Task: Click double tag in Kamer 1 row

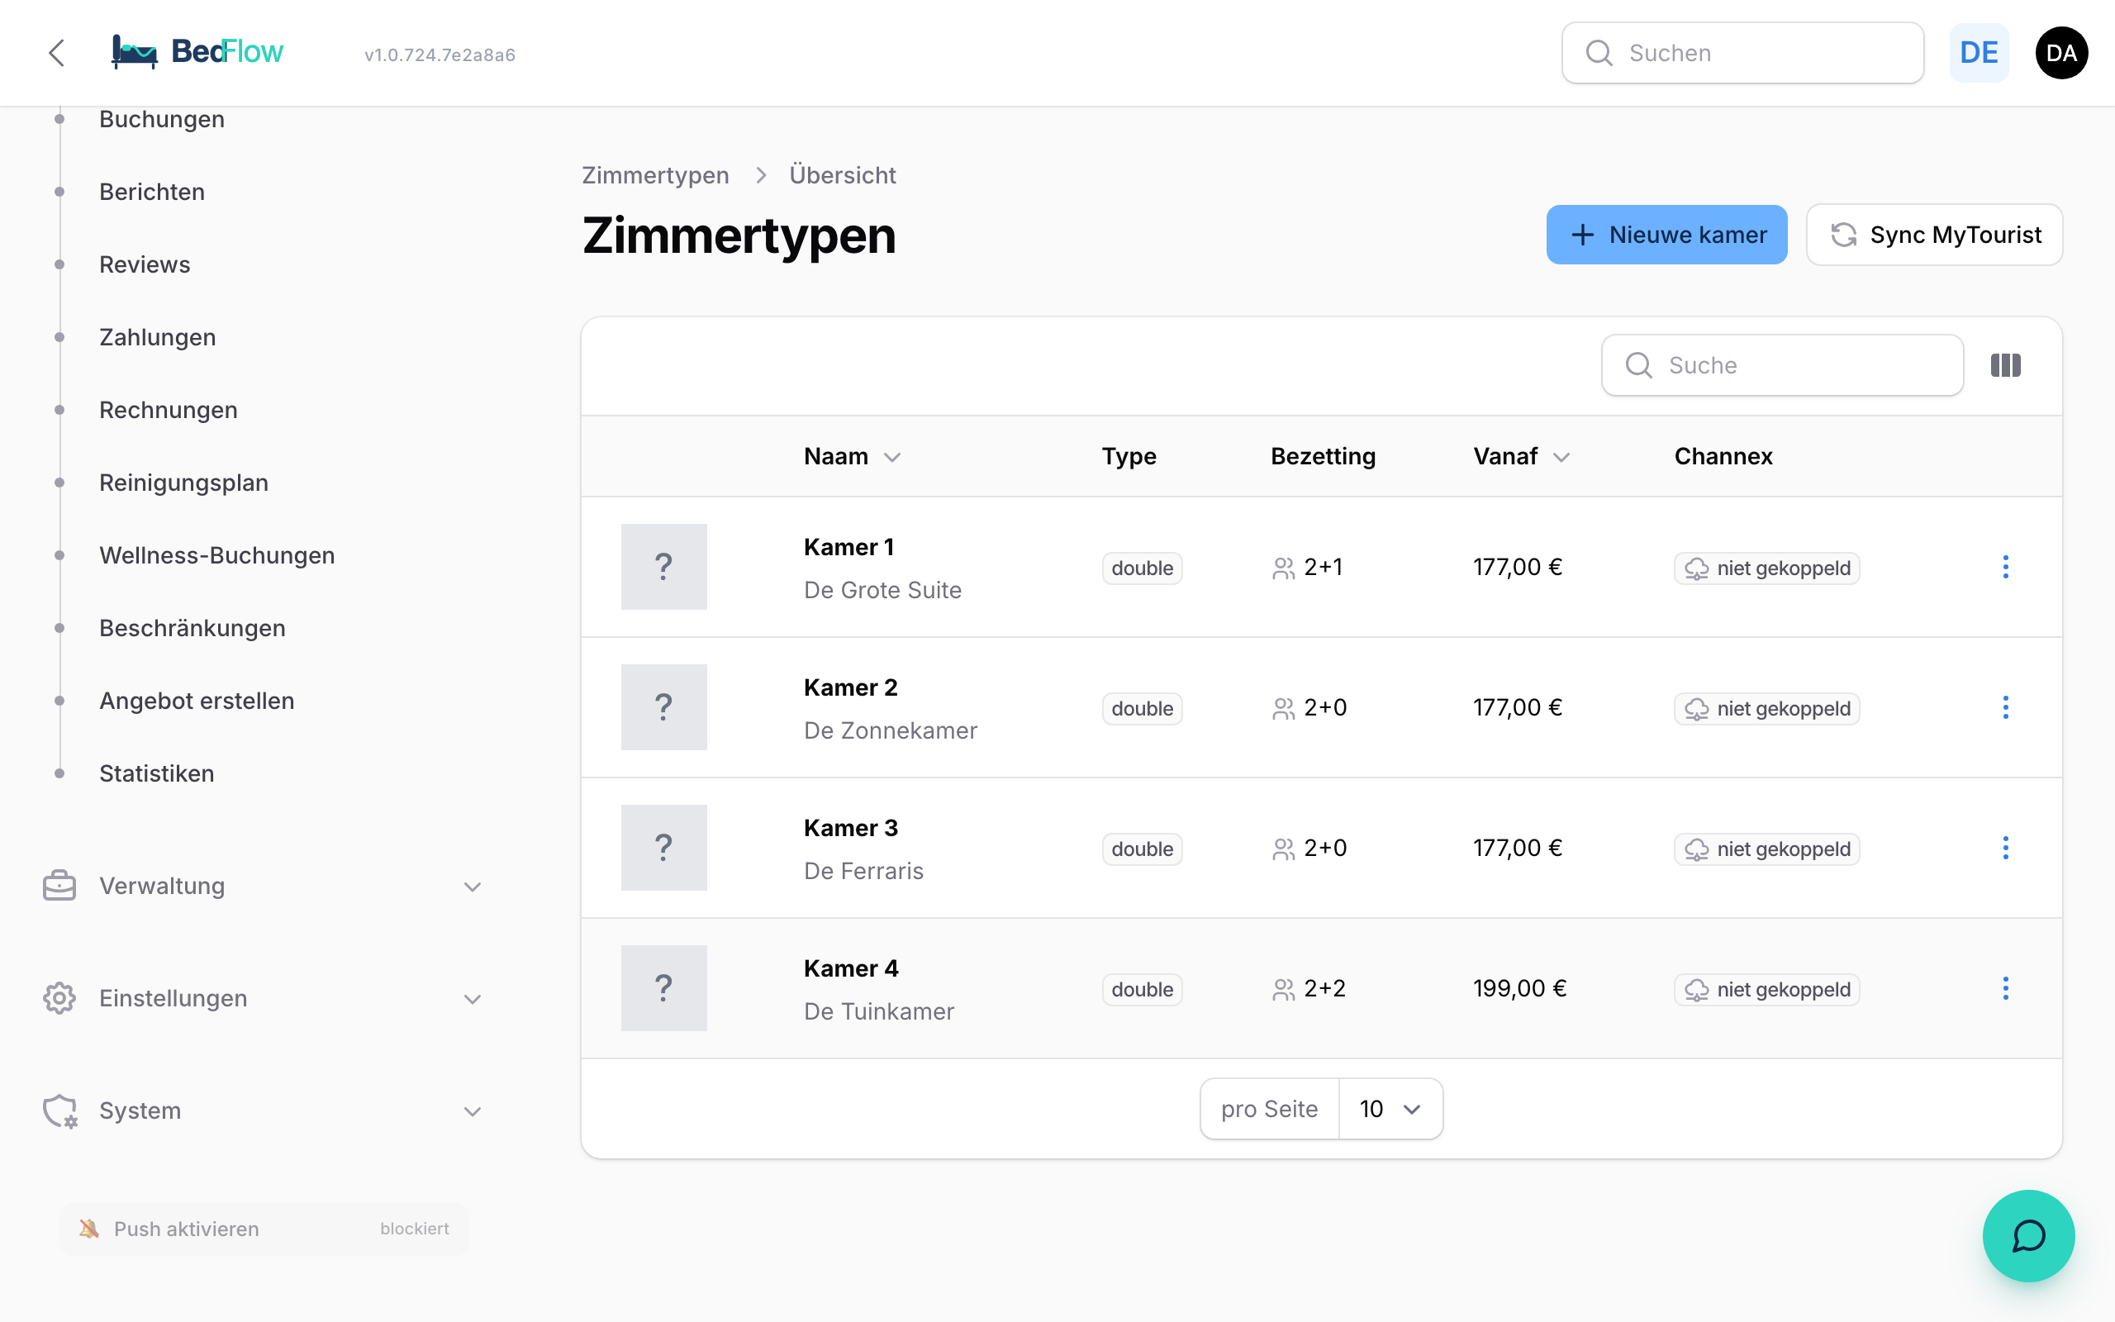Action: [x=1143, y=568]
